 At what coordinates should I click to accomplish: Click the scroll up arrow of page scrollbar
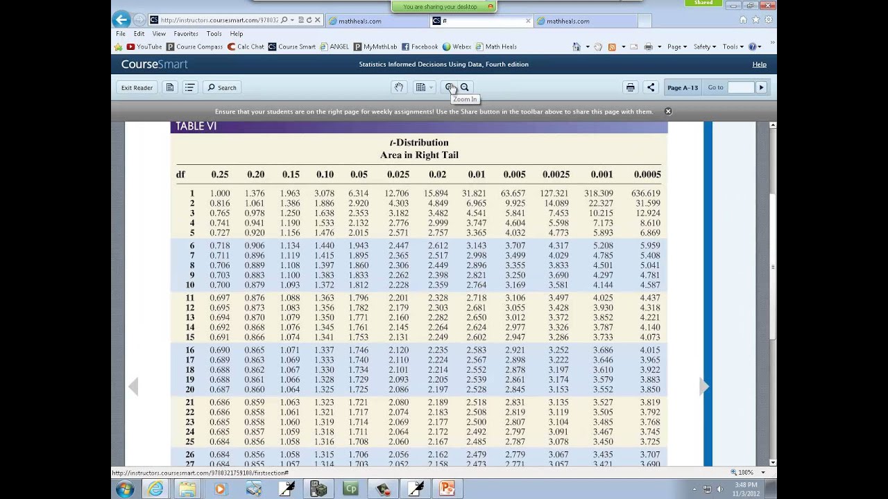point(773,125)
